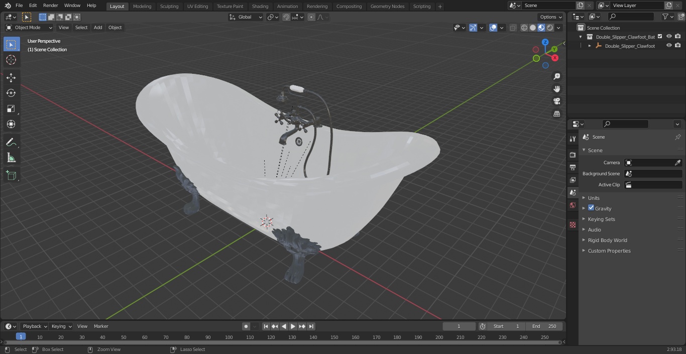The height and width of the screenshot is (354, 686).
Task: Open the World properties tab
Action: (573, 205)
